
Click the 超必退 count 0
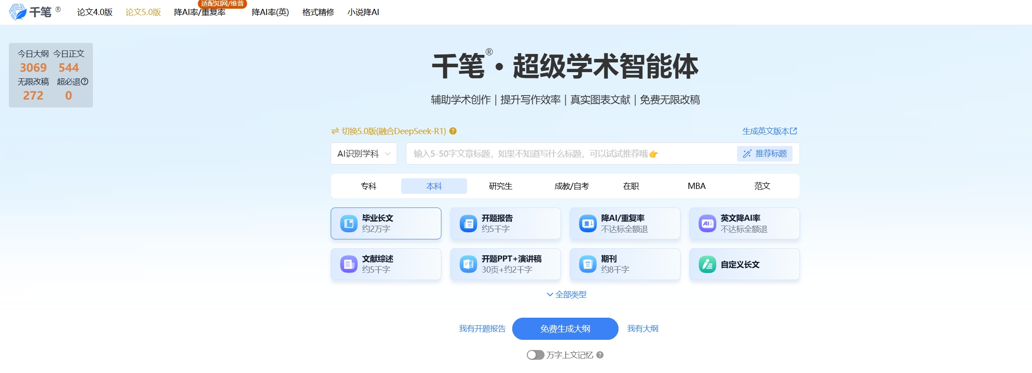pyautogui.click(x=69, y=96)
